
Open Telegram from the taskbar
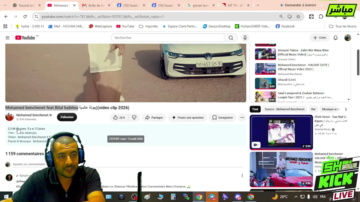[212, 197]
